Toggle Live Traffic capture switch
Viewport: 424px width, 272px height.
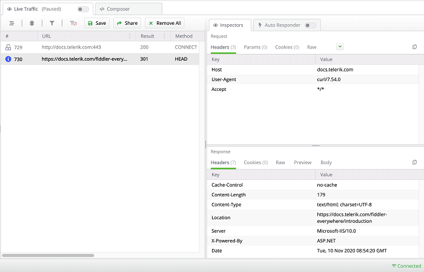83,9
